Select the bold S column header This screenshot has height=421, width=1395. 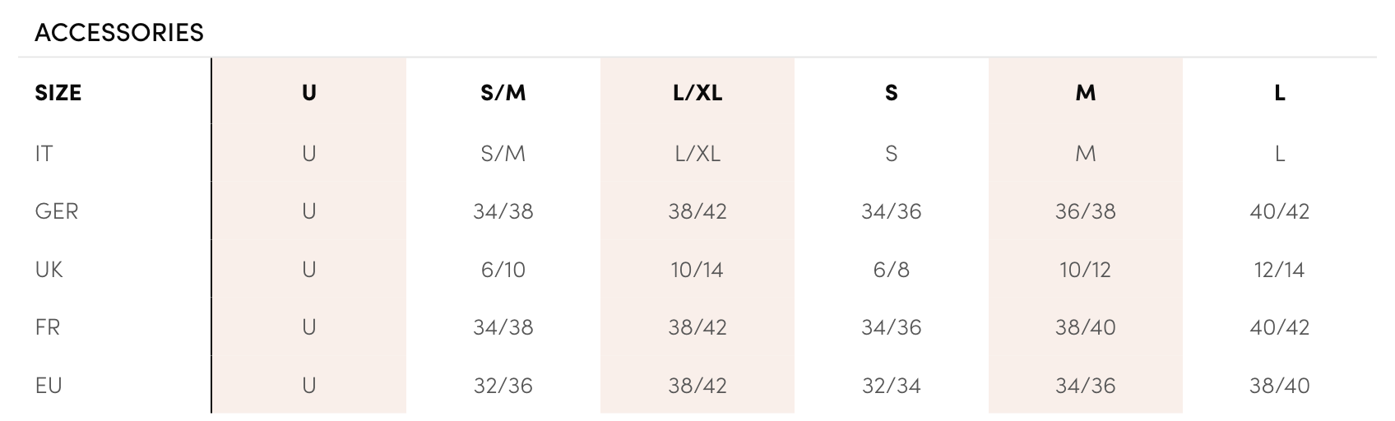(x=892, y=93)
